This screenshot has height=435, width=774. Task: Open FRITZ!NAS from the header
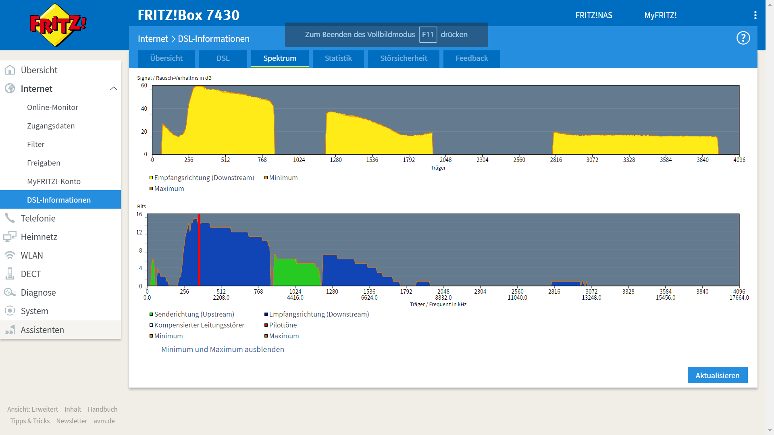(x=593, y=15)
